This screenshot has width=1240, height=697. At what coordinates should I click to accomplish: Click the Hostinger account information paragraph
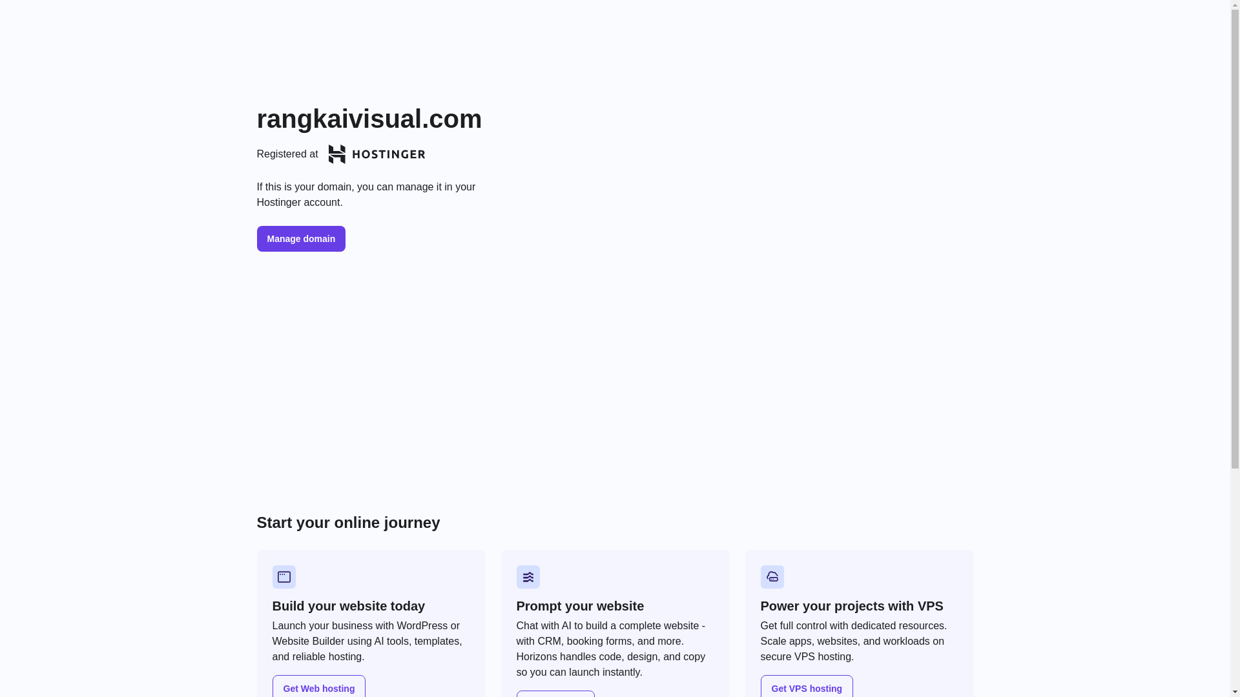[366, 195]
